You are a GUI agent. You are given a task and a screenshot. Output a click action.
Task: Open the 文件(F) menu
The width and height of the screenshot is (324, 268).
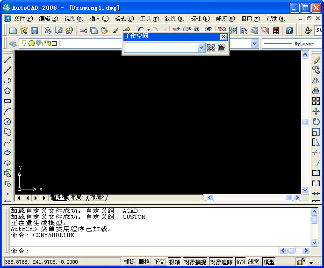coord(23,19)
